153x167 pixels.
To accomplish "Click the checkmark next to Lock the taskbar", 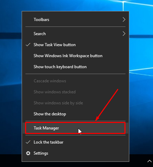I will click(x=28, y=142).
